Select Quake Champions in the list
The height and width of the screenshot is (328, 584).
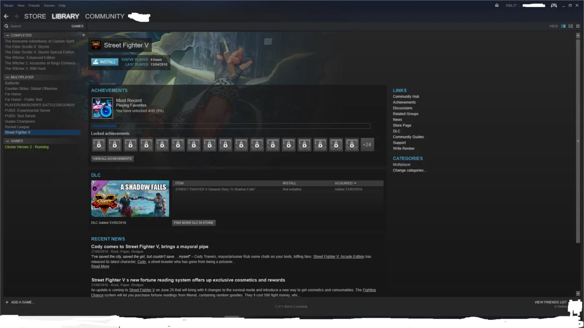pyautogui.click(x=20, y=122)
